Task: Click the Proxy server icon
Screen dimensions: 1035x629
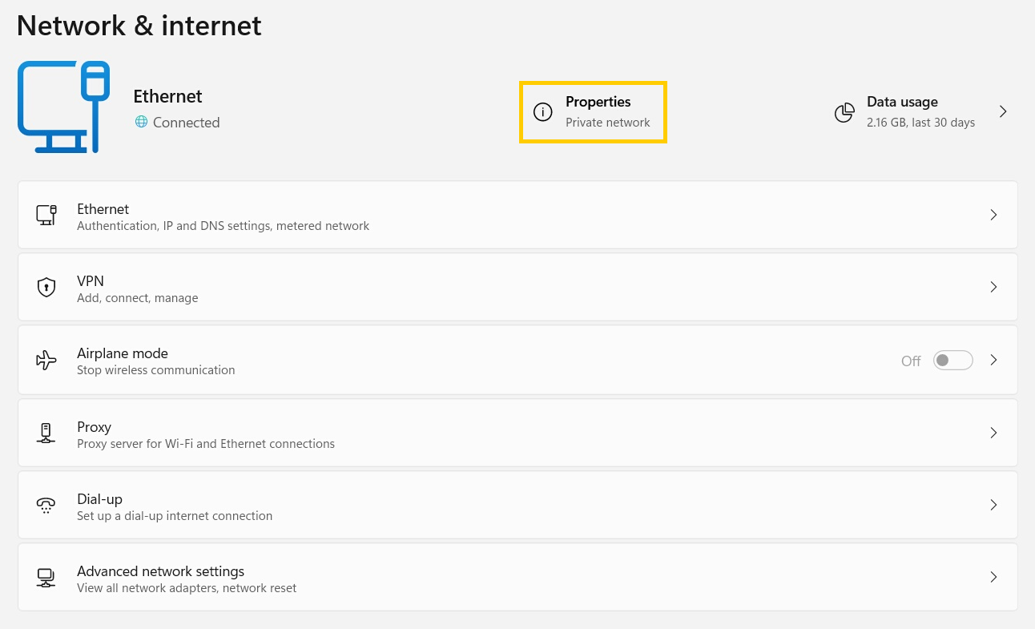Action: click(46, 433)
